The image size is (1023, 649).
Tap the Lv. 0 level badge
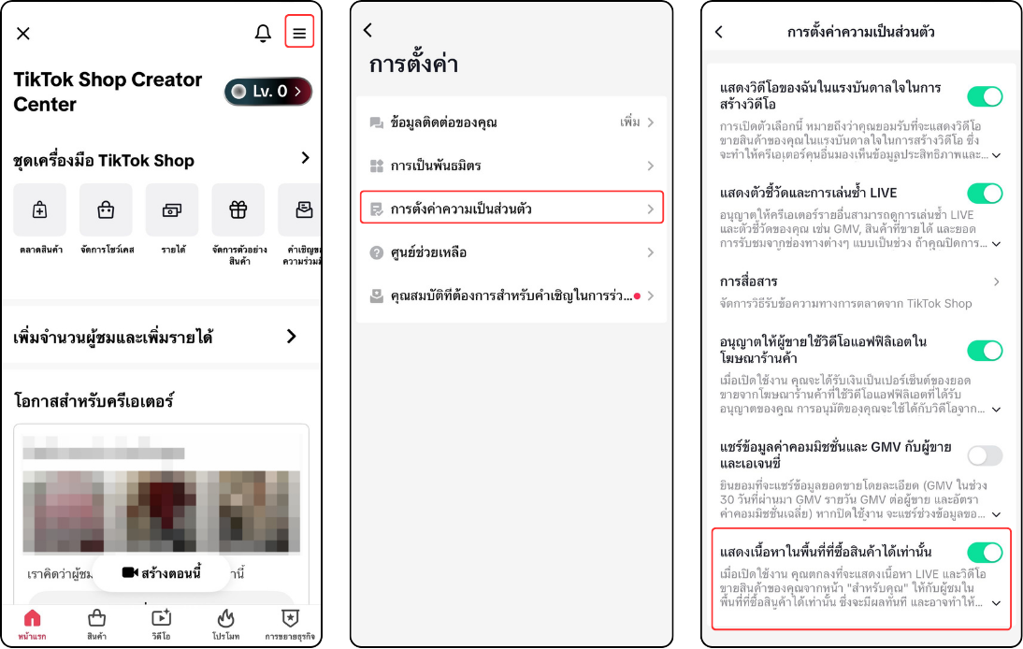pos(268,92)
